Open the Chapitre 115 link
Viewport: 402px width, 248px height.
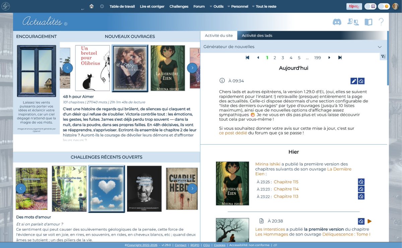[x=286, y=182]
